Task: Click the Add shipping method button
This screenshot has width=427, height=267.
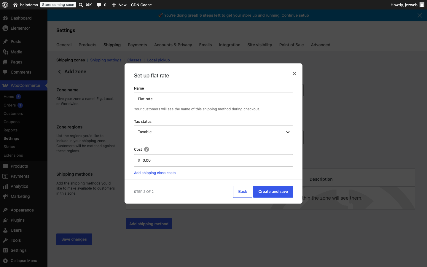Action: pyautogui.click(x=149, y=224)
